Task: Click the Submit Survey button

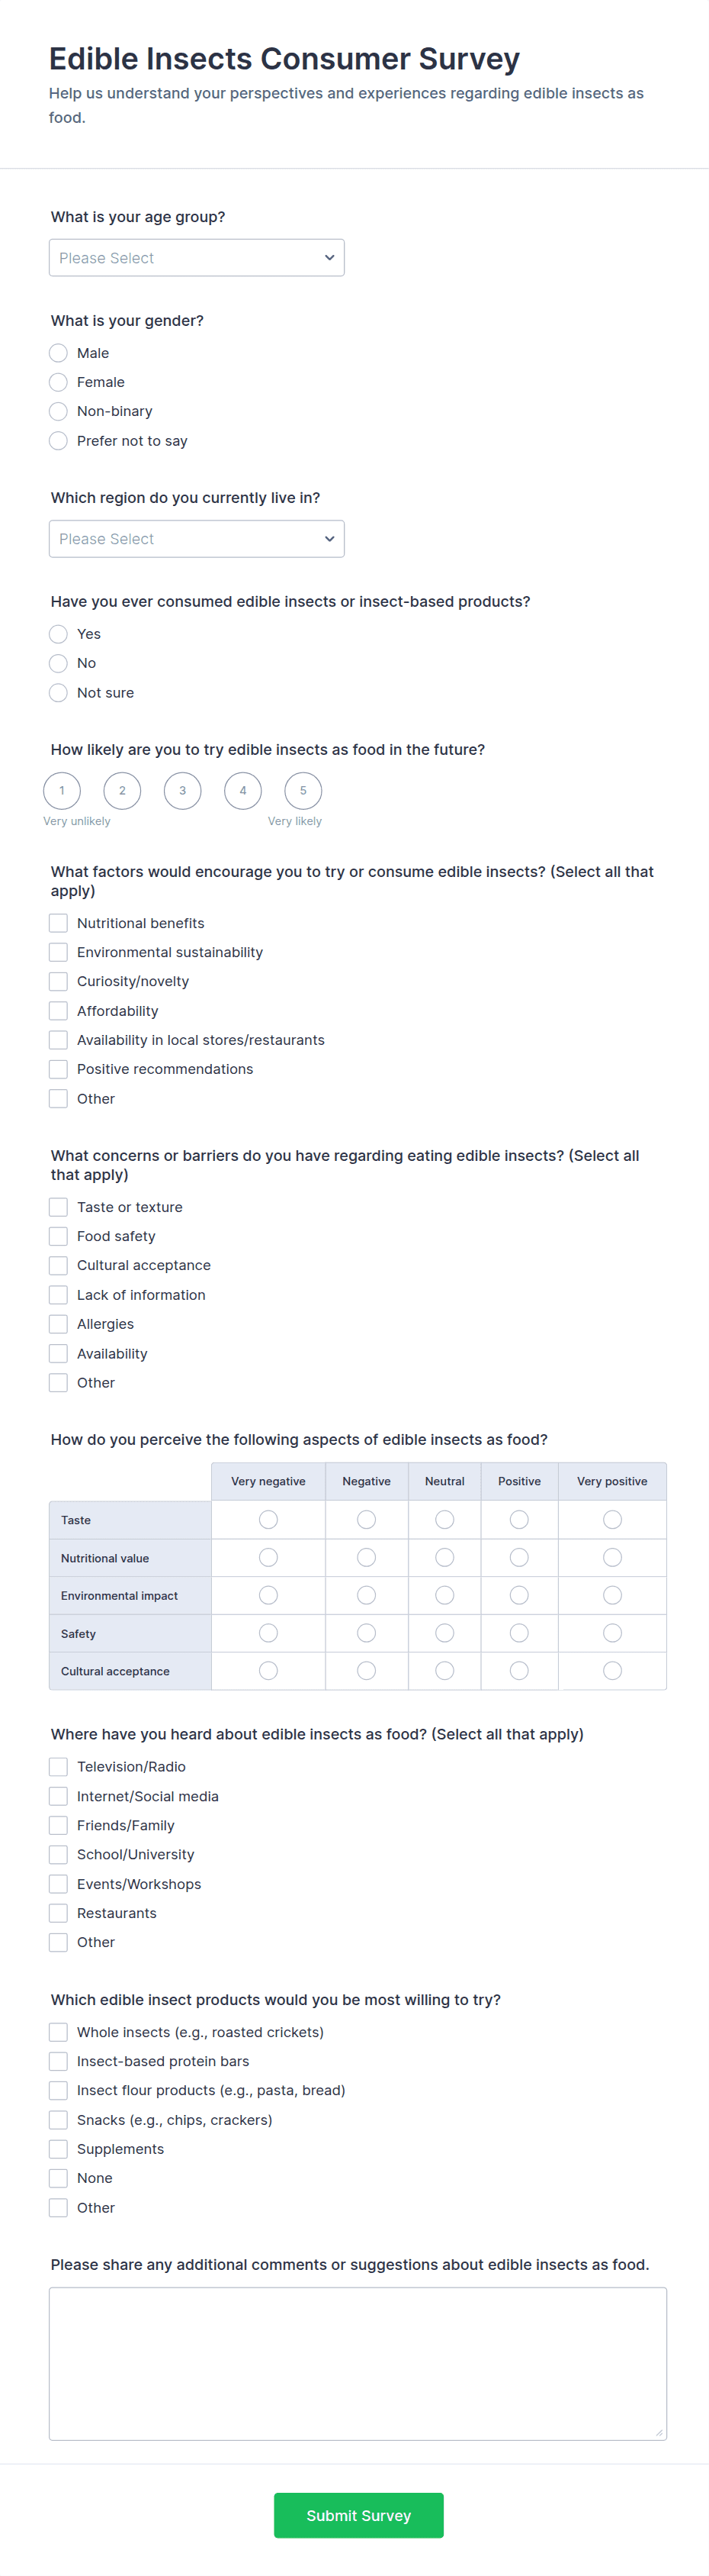Action: (x=358, y=2515)
